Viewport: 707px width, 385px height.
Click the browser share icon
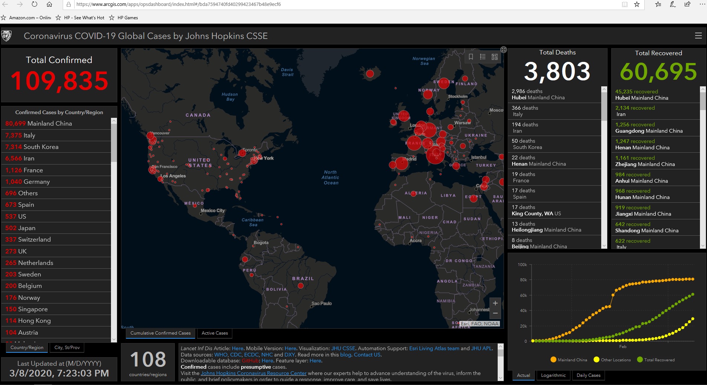tap(687, 4)
